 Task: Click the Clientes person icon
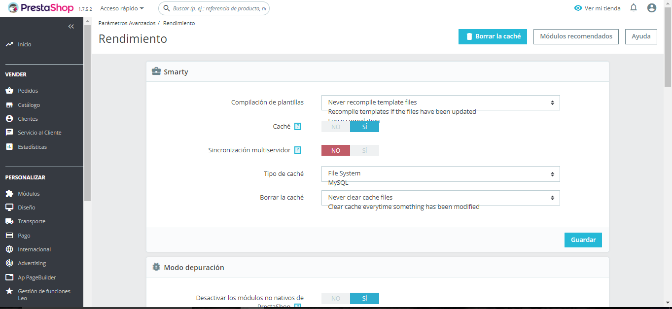click(9, 119)
